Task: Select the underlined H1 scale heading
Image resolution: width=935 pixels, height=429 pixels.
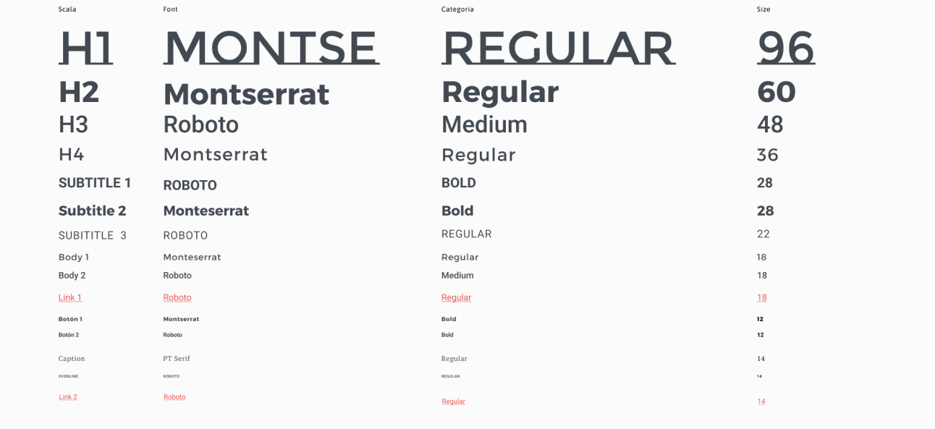Action: (85, 48)
